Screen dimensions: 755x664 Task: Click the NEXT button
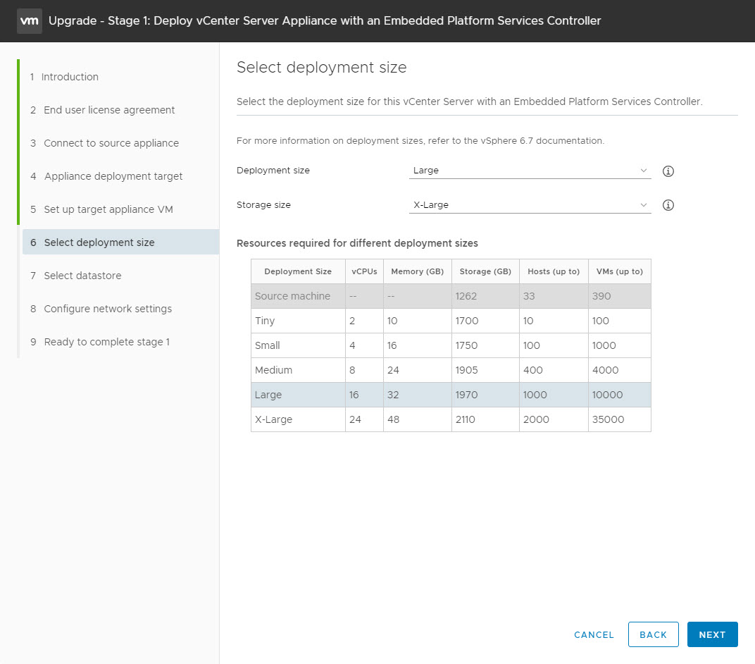coord(712,634)
